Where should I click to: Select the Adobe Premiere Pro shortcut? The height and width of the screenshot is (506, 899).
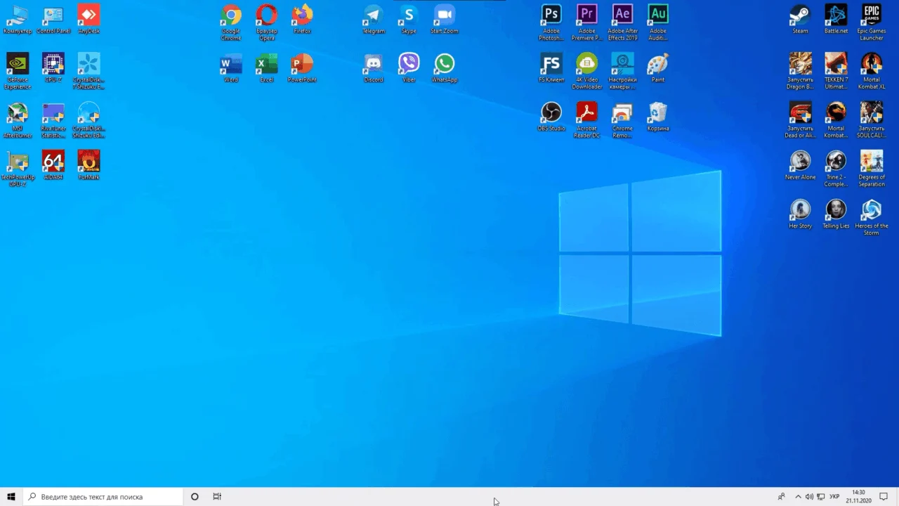[587, 22]
